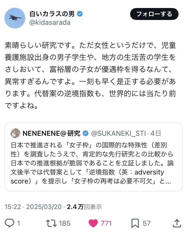
Task: Open the crow profile avatar
Action: 15,18
